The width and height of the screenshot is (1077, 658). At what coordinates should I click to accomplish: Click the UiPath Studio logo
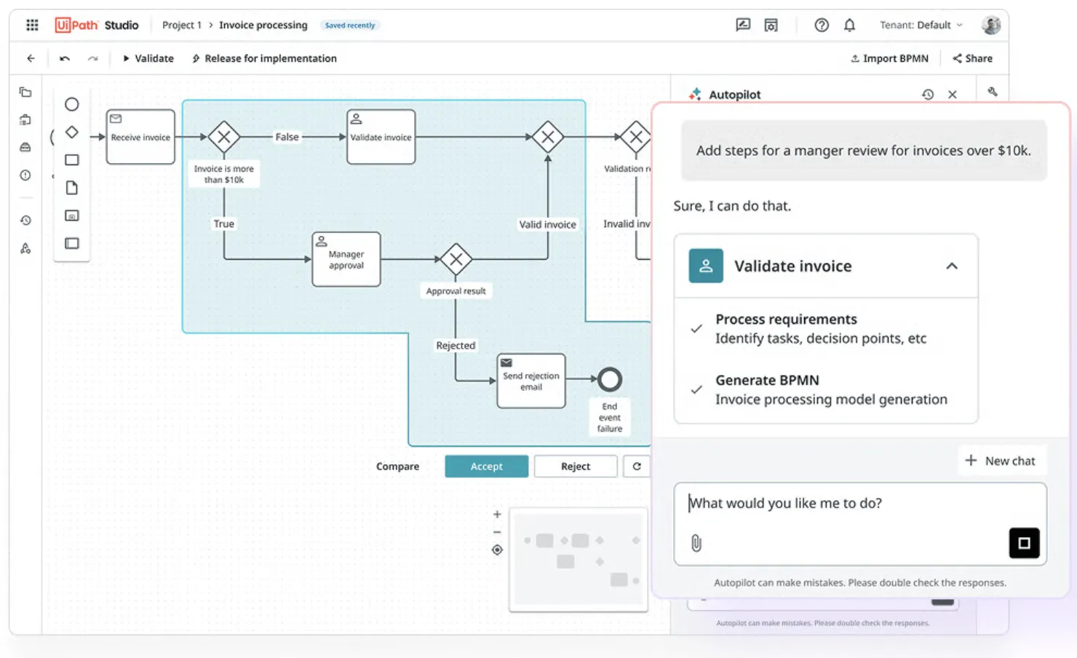click(97, 25)
